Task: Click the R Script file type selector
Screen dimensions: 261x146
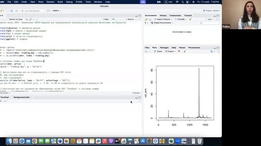Action: pyautogui.click(x=137, y=93)
